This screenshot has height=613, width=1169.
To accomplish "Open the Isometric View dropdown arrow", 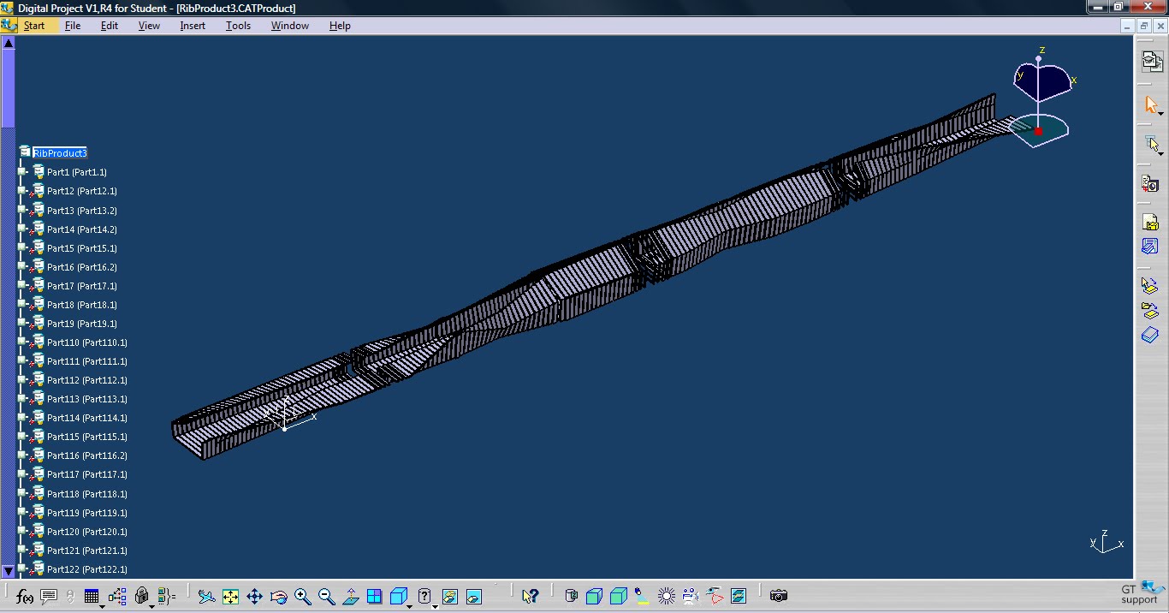I will 410,606.
